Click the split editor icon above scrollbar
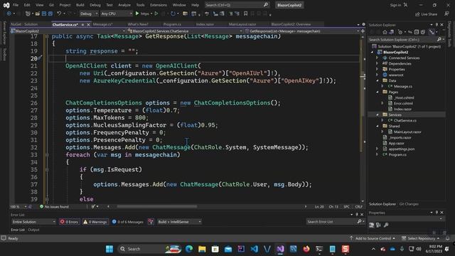The image size is (455, 256). tap(363, 31)
